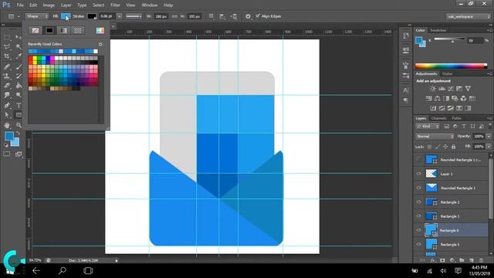Screen dimensions: 494x278
Task: Select the Paint Bucket tool
Action: (19, 86)
